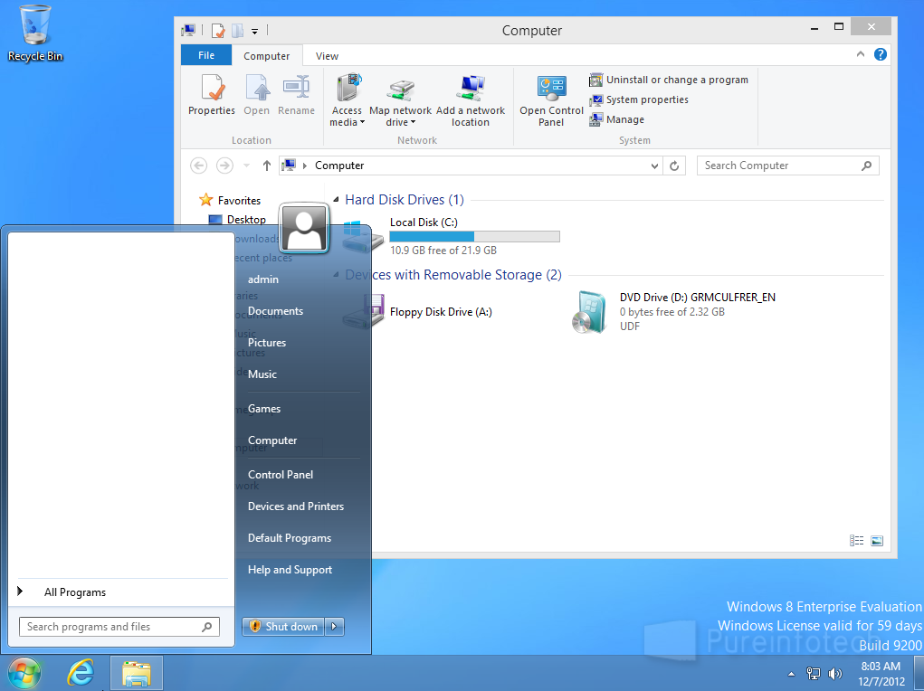Open Music from Start menu
This screenshot has height=691, width=924.
(x=262, y=374)
